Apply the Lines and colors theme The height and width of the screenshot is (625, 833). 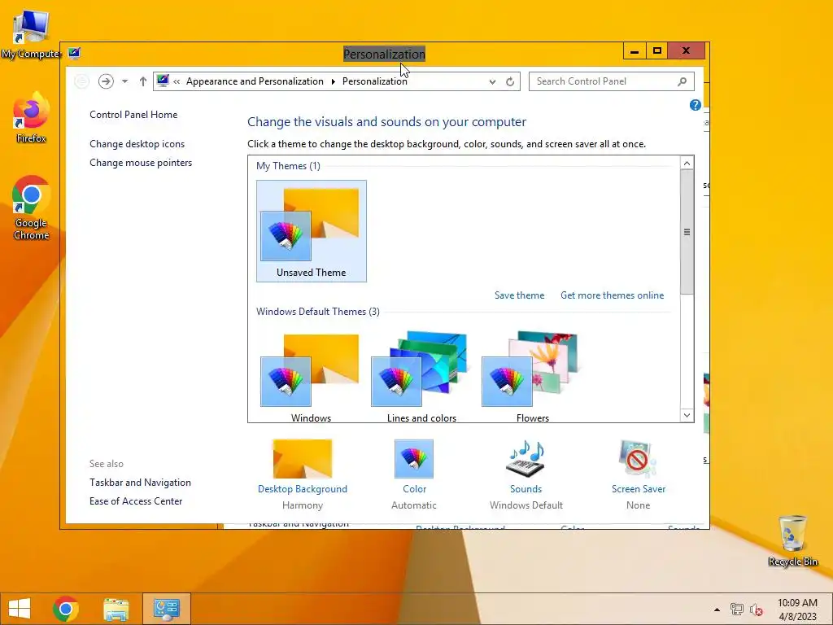[422, 376]
